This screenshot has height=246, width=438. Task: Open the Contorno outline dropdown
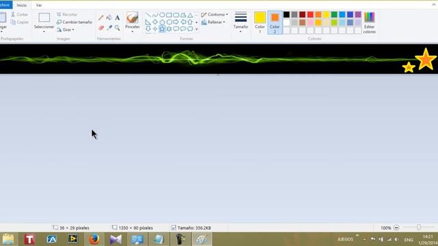tap(214, 14)
